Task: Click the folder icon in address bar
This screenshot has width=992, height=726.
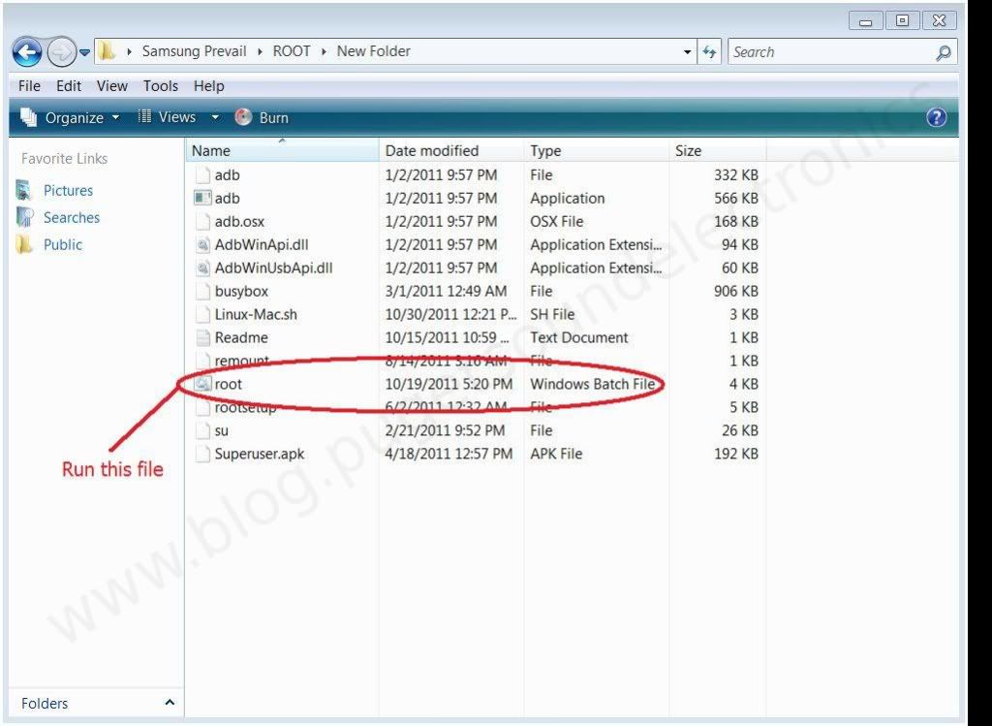Action: coord(107,51)
